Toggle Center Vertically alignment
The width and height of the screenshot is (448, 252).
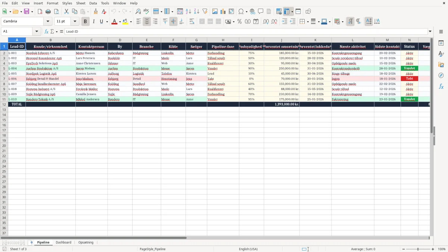click(x=173, y=22)
